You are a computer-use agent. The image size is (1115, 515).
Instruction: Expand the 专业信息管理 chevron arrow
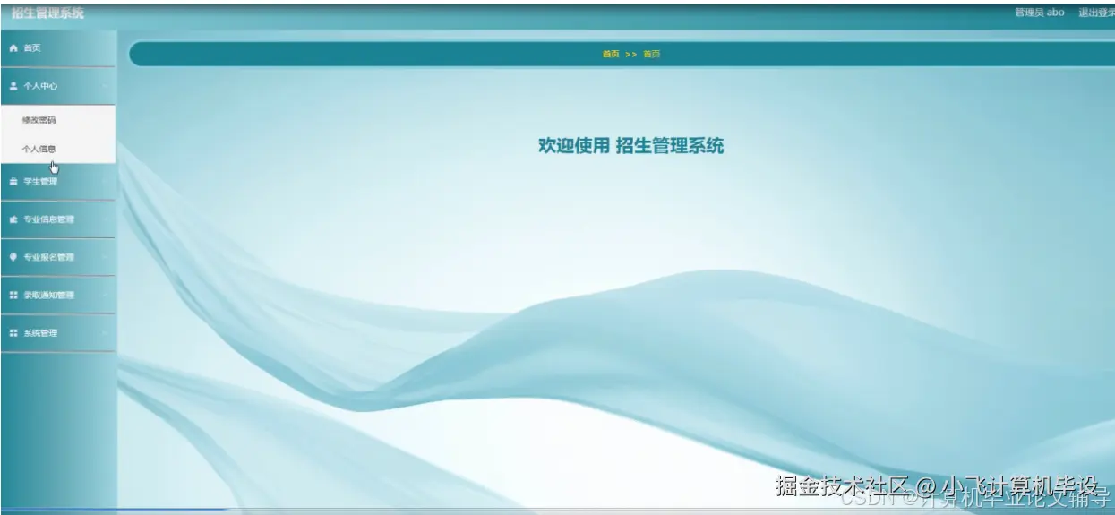coord(106,219)
